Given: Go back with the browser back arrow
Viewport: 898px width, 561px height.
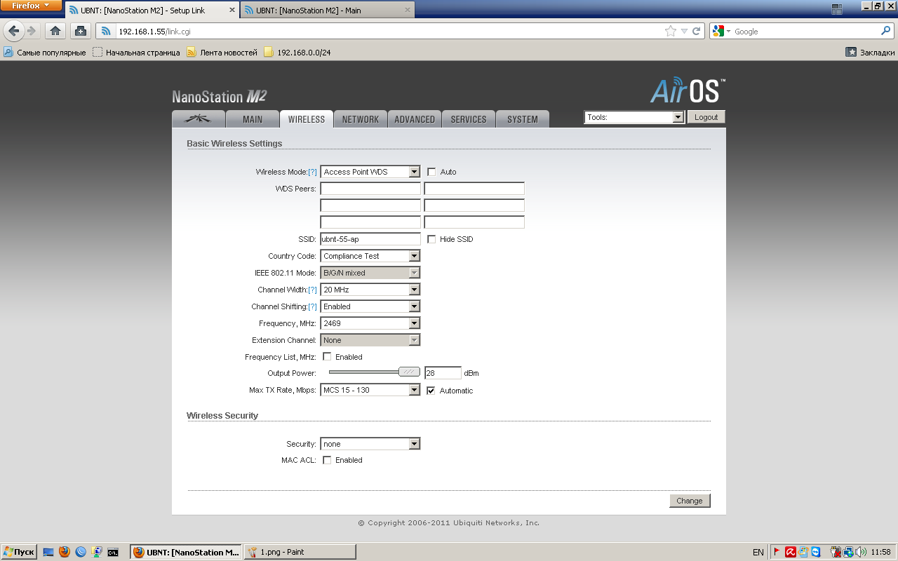Looking at the screenshot, I should 14,31.
